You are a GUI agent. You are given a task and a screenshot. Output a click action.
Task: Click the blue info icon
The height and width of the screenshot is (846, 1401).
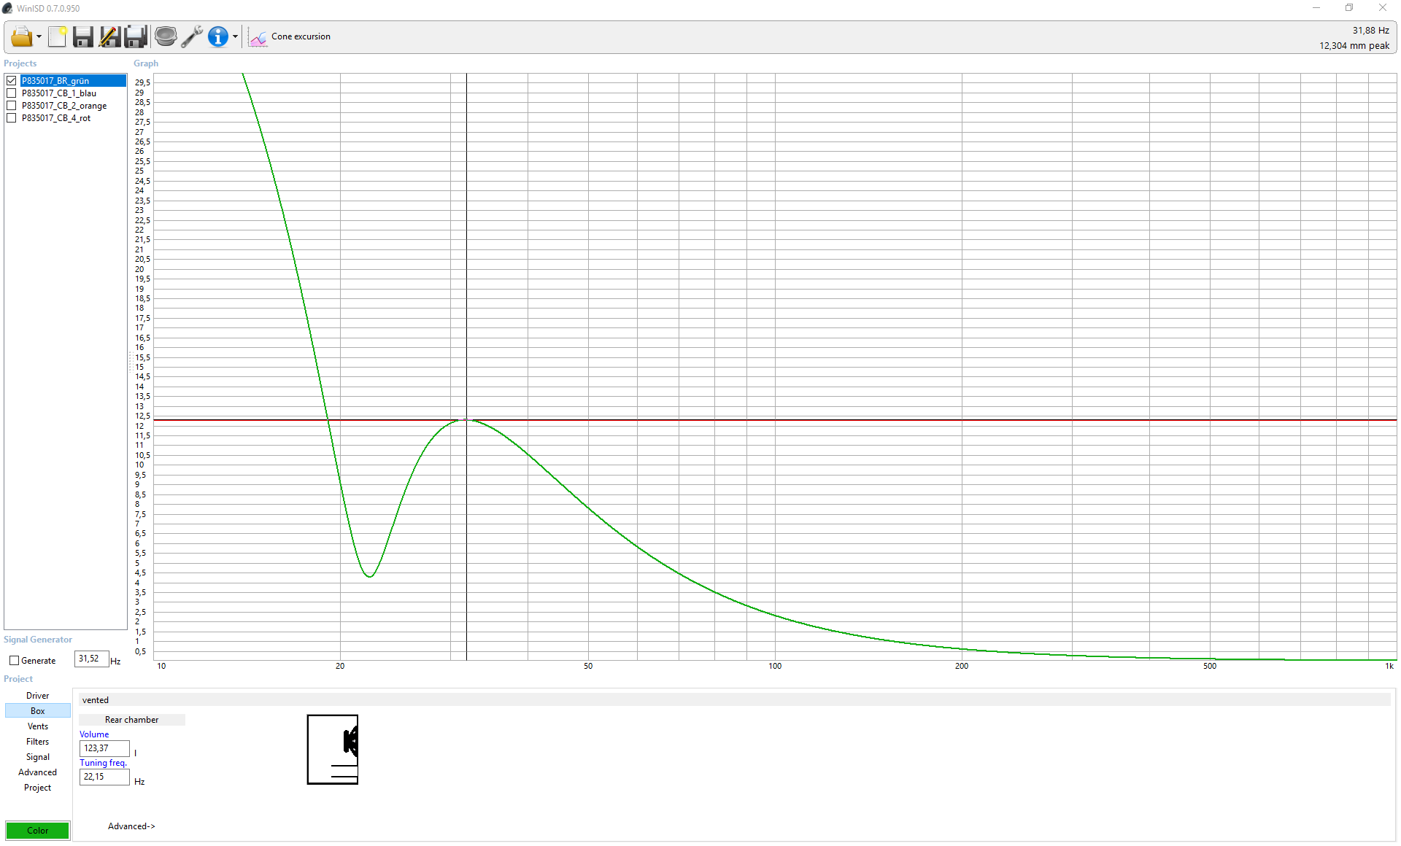[x=217, y=36]
